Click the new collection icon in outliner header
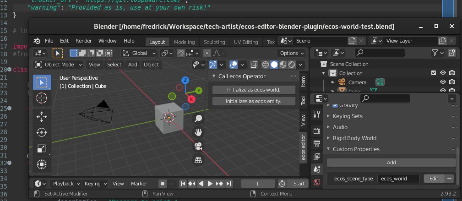This screenshot has height=201, width=462. coord(451,53)
